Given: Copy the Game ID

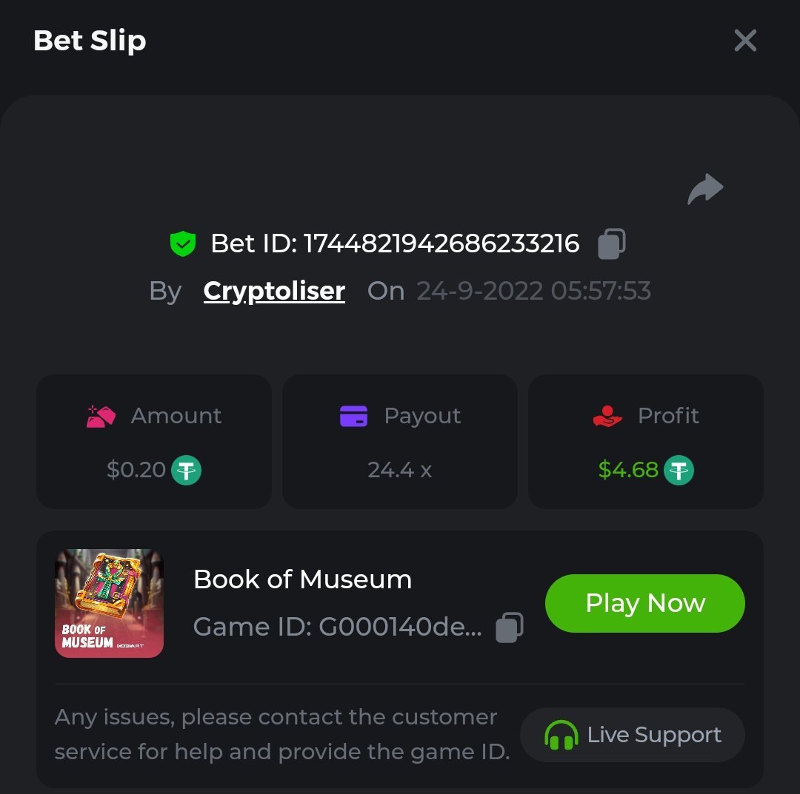Looking at the screenshot, I should [509, 628].
